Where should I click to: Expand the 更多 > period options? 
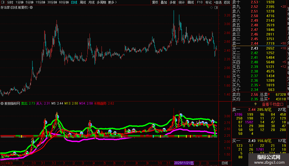113,2
